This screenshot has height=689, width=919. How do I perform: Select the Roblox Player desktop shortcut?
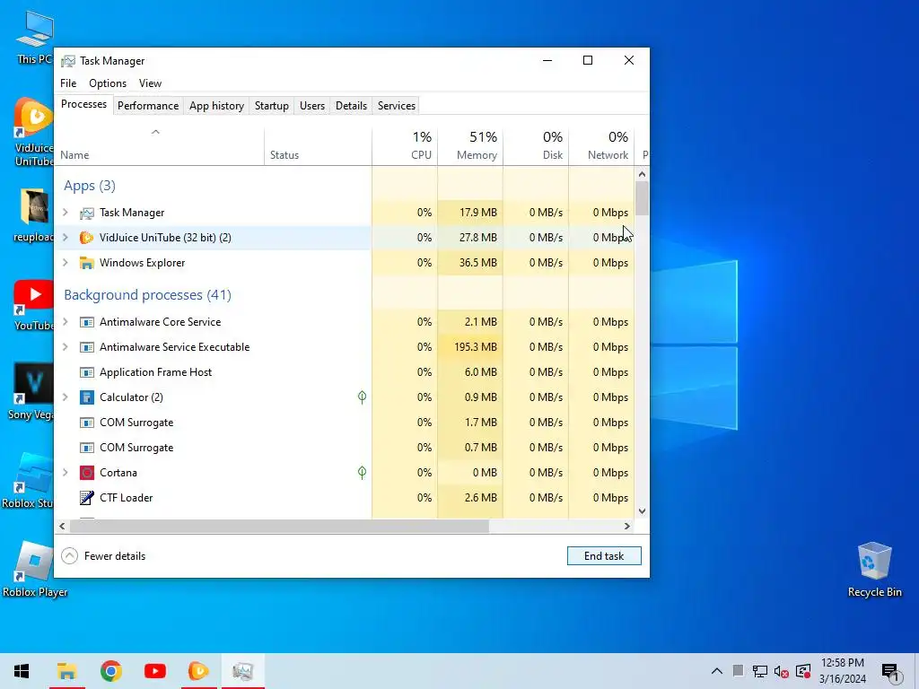[x=34, y=570]
